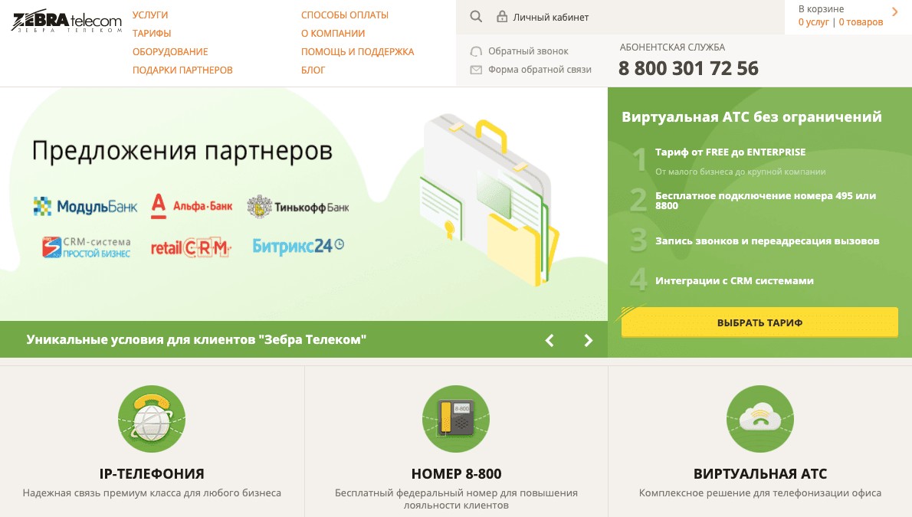Click the briefcase illustration on banner
The width and height of the screenshot is (912, 517).
(x=489, y=199)
